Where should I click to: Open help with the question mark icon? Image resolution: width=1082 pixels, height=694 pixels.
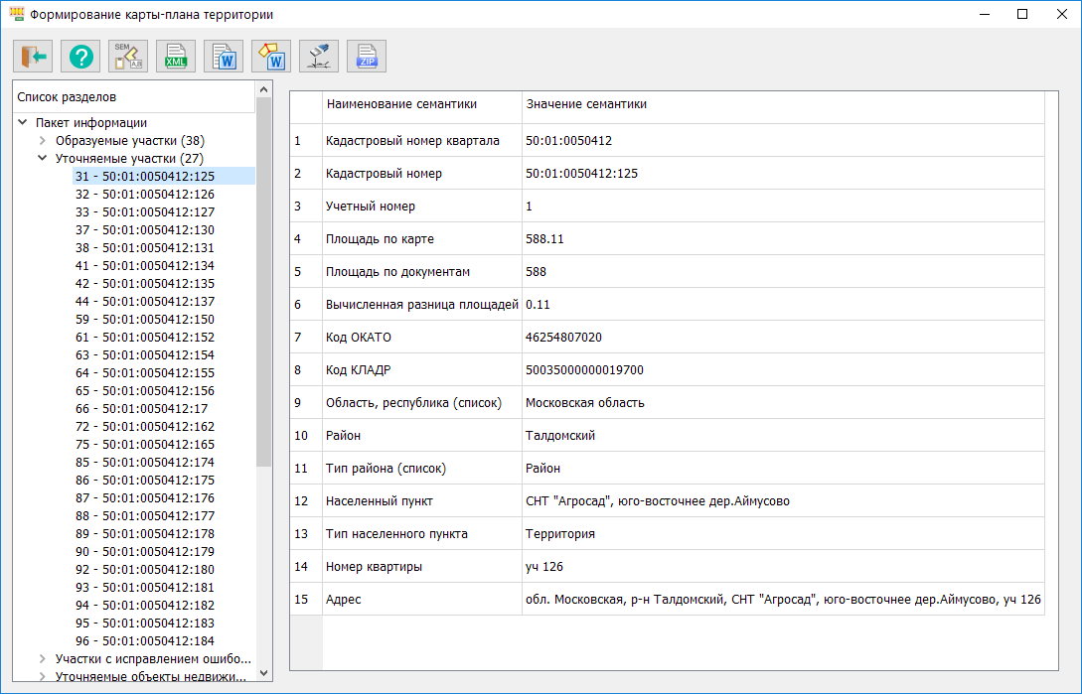coord(80,57)
